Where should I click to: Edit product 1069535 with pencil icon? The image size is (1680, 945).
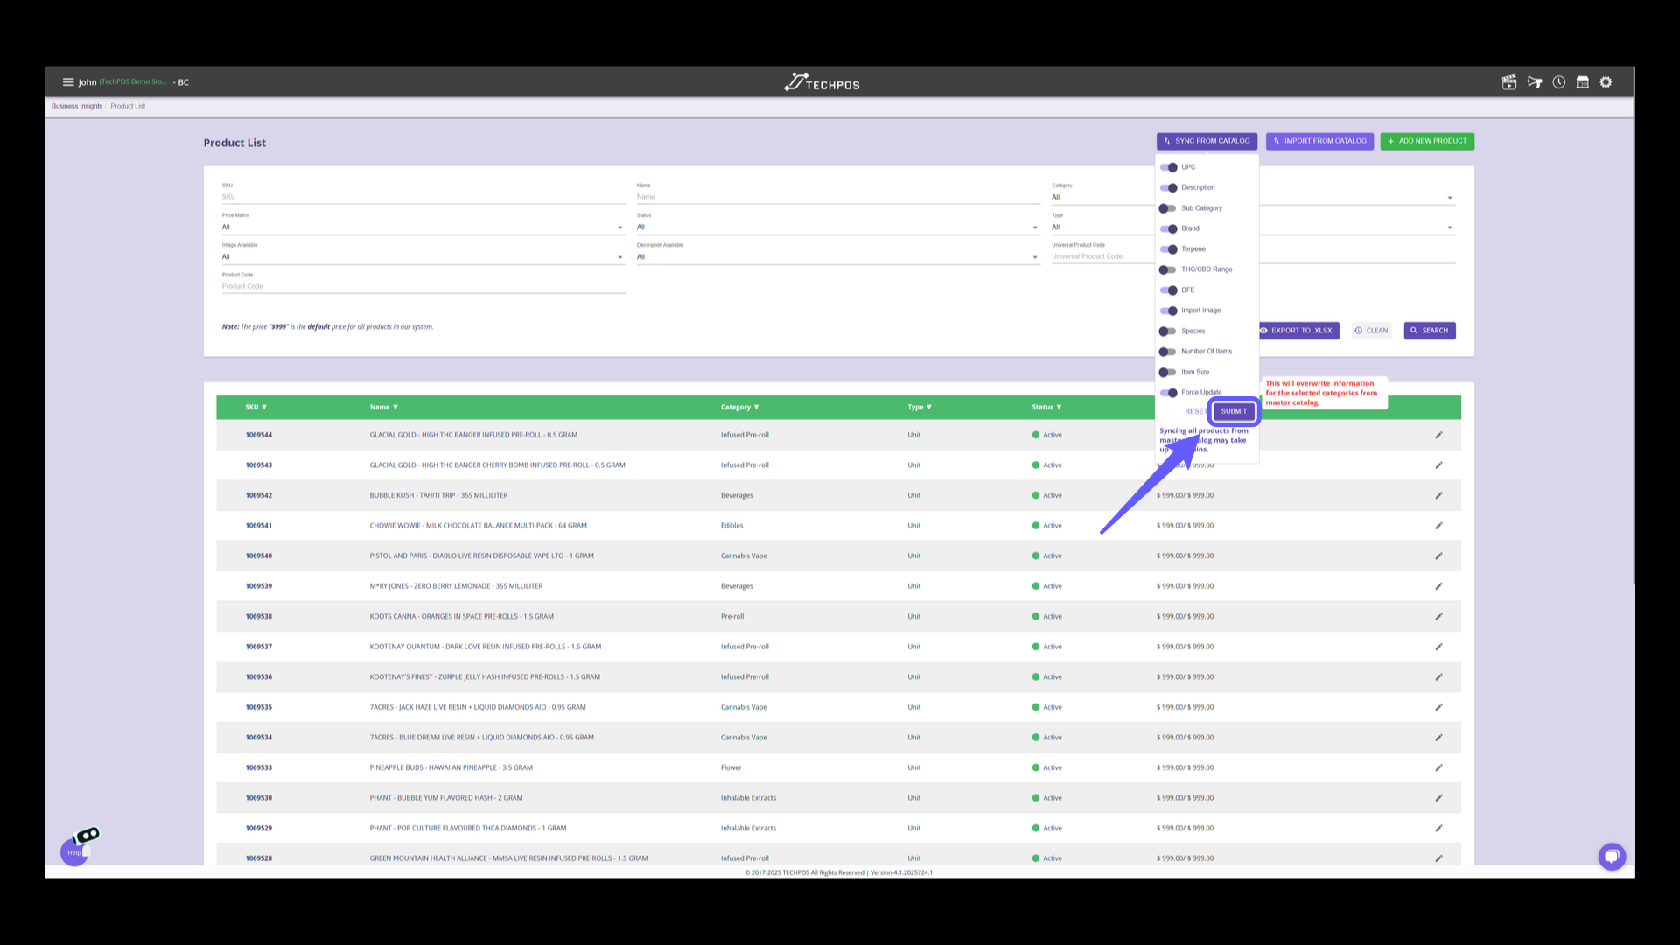coord(1438,707)
